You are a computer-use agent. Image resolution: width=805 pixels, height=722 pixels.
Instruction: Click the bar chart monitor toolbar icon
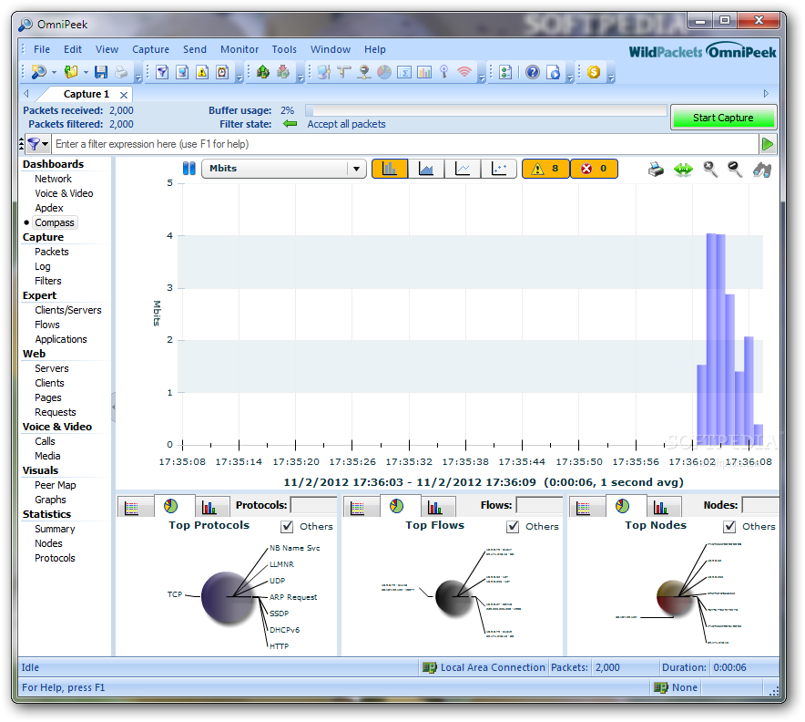(424, 72)
